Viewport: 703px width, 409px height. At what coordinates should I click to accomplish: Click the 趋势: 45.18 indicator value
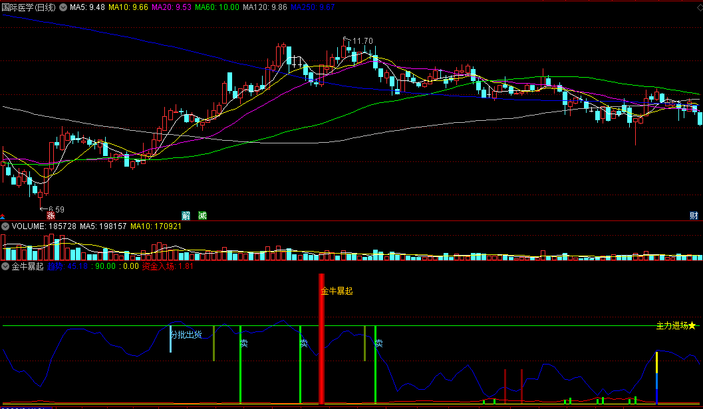(x=67, y=266)
